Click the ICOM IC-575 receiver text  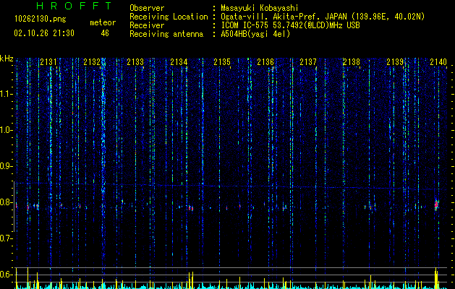point(290,25)
